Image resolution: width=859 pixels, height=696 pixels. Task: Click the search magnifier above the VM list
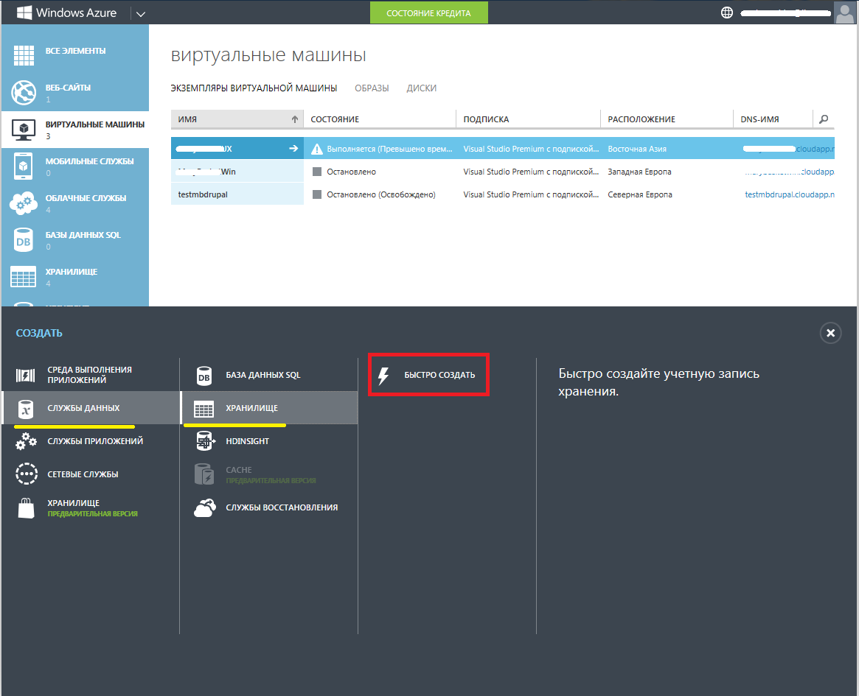click(824, 119)
